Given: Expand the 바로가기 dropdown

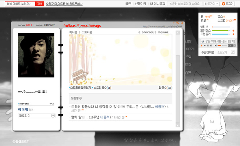Looking at the screenshot, I should [211, 4].
